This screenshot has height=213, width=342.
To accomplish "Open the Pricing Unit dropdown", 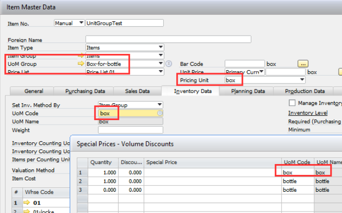I will click(302, 80).
